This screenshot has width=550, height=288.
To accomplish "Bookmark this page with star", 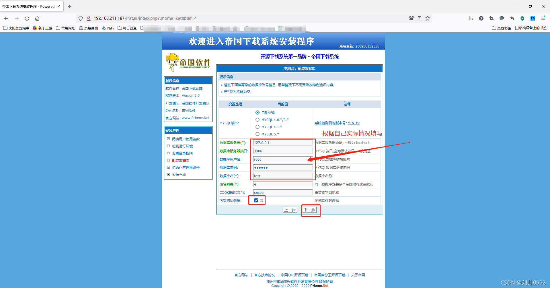I will tap(428, 18).
